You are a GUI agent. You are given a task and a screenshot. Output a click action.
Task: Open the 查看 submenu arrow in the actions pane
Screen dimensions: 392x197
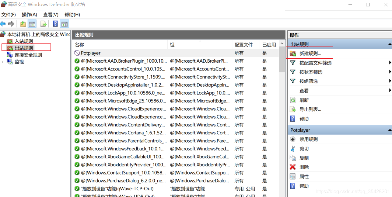[390, 90]
